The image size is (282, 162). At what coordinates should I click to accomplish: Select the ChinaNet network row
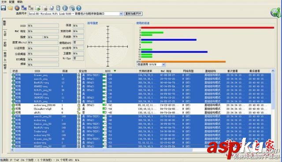(x=141, y=109)
